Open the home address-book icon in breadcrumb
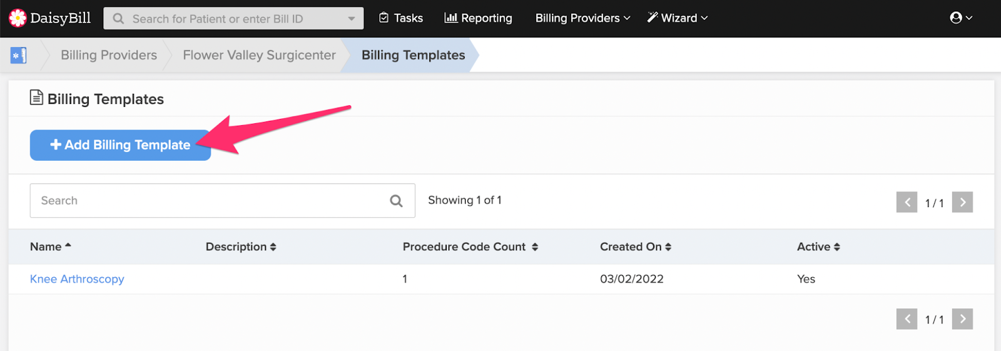This screenshot has height=351, width=1001. tap(19, 55)
